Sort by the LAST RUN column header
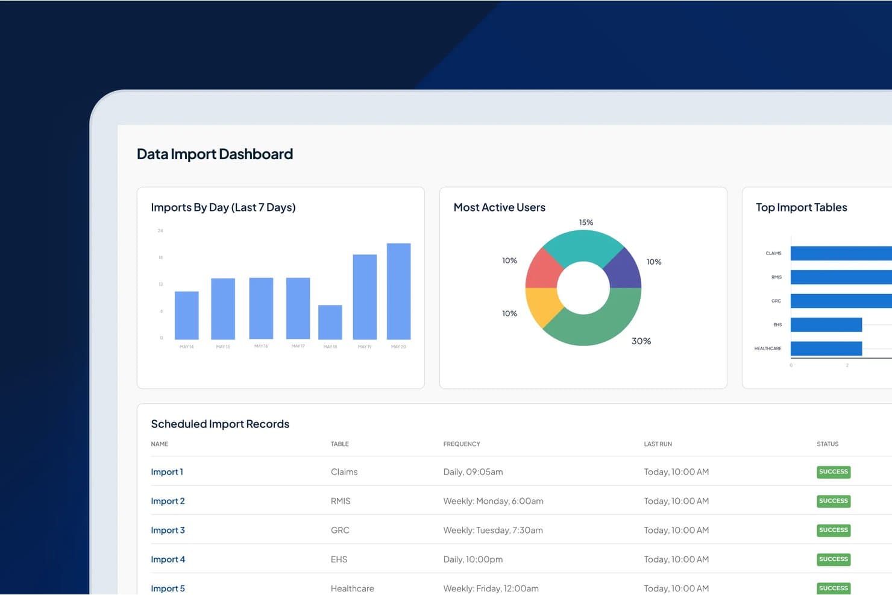The height and width of the screenshot is (595, 892). [658, 444]
